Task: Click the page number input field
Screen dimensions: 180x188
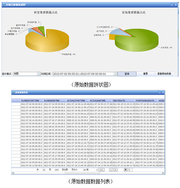Action: tap(130, 170)
